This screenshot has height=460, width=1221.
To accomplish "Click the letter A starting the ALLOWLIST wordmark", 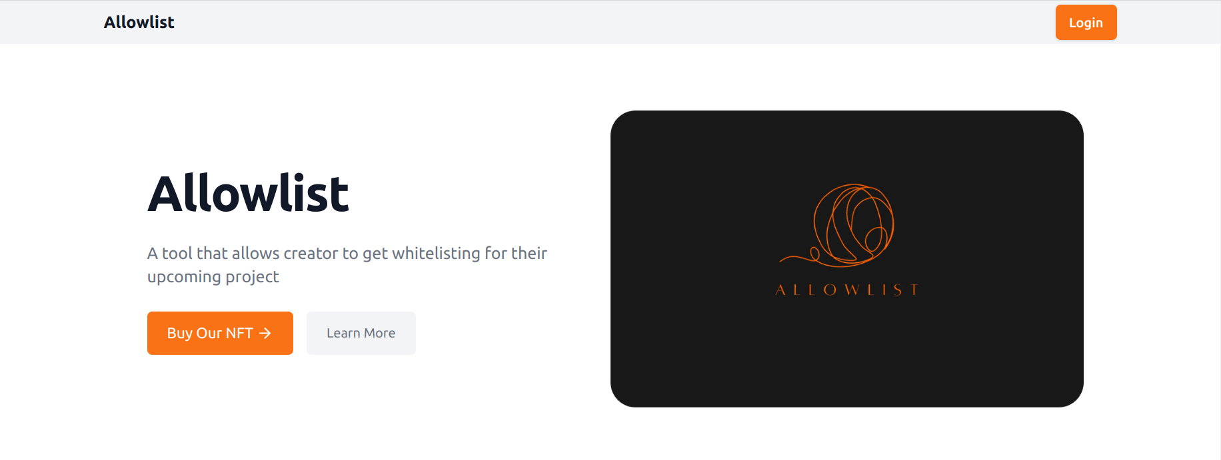I will 780,290.
